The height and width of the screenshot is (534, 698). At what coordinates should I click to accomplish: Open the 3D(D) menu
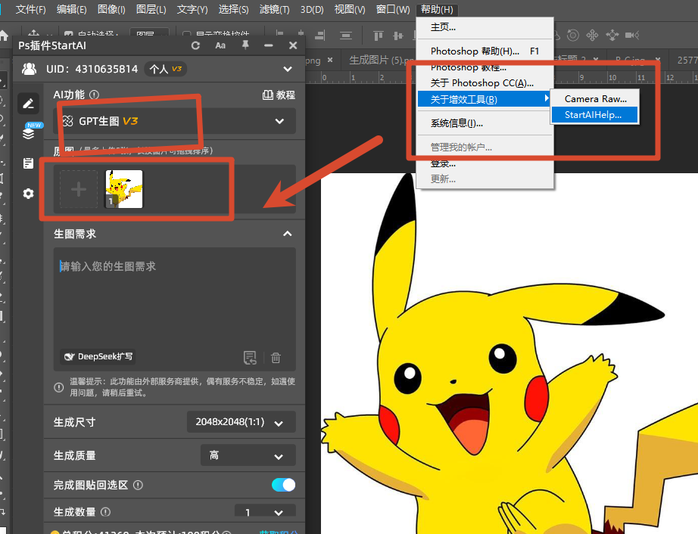[x=312, y=9]
